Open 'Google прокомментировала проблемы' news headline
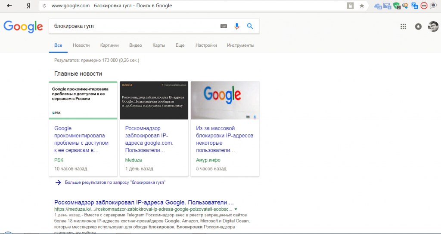Screen dimensions: 441x234 point(81,139)
